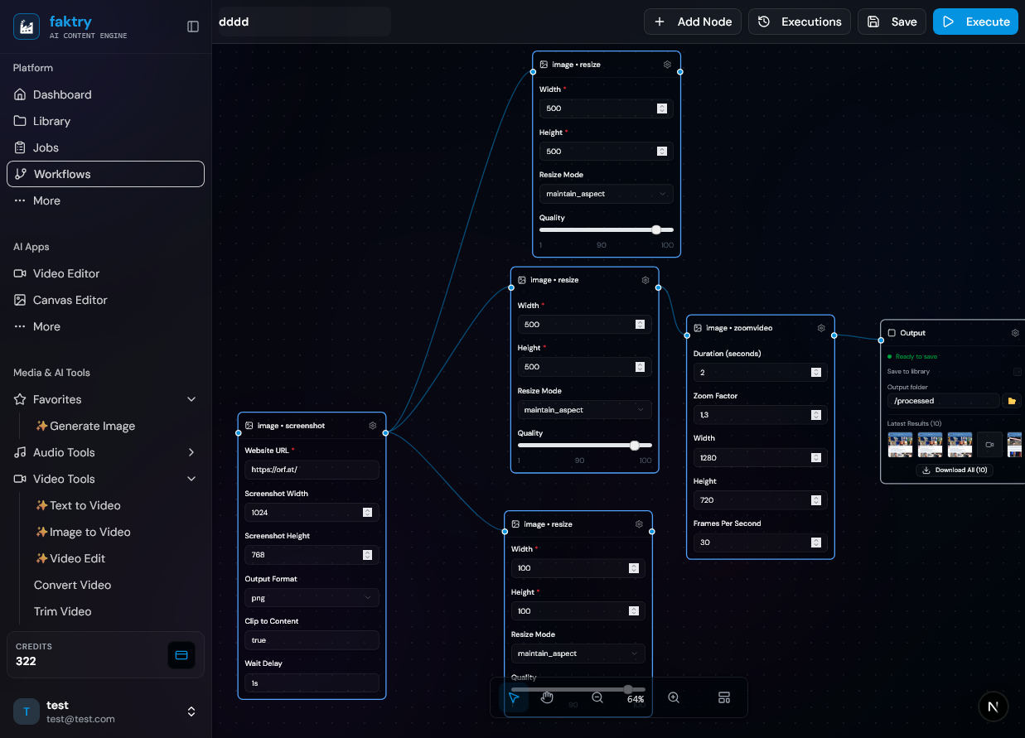Save the workflow
The image size is (1025, 738).
pyautogui.click(x=892, y=22)
